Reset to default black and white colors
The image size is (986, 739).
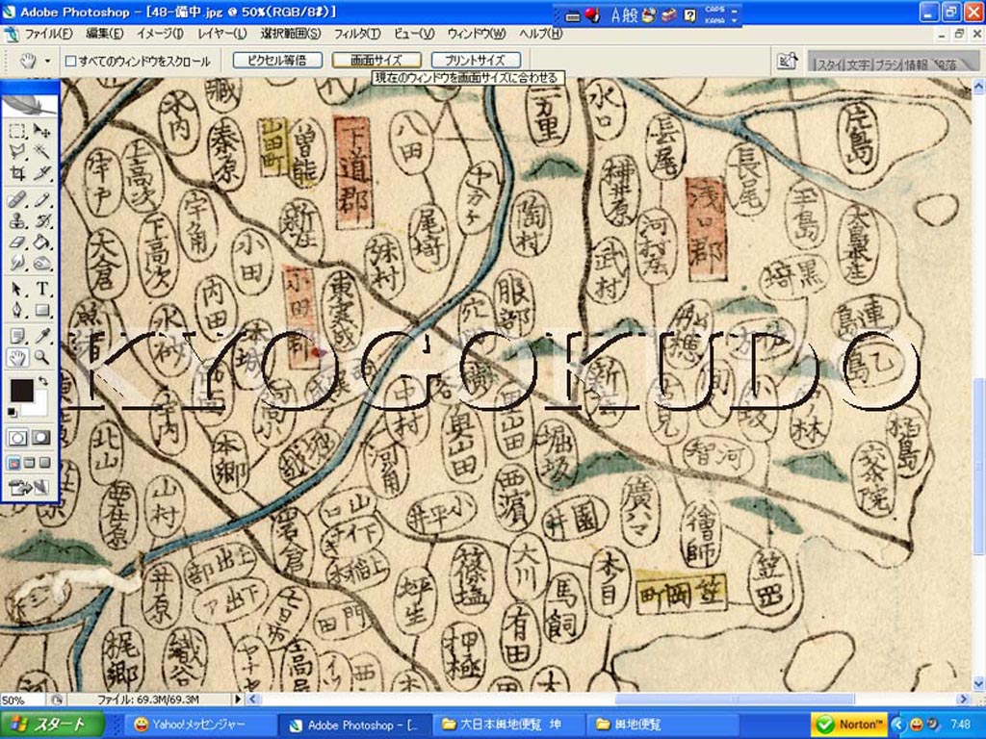pos(13,412)
